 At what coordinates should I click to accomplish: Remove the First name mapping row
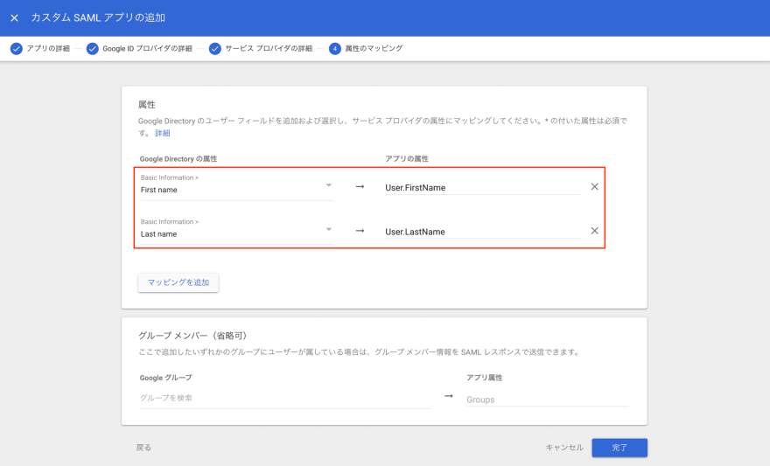(594, 186)
